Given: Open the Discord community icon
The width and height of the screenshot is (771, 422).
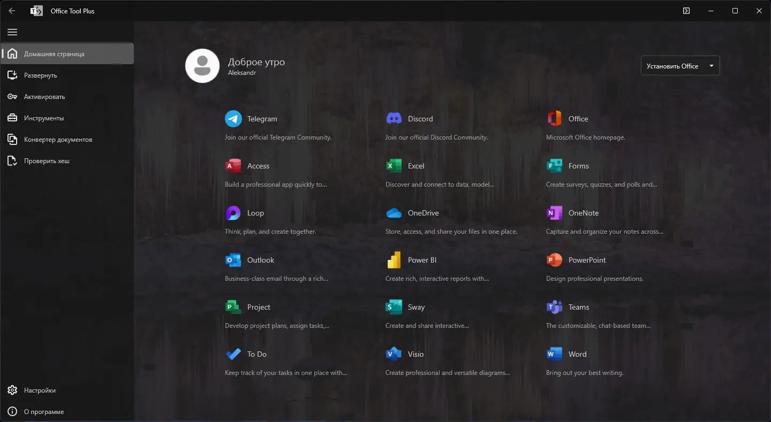Looking at the screenshot, I should pyautogui.click(x=394, y=119).
